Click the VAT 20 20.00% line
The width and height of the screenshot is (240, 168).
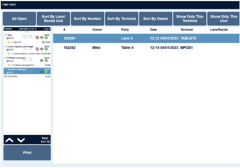pyautogui.click(x=27, y=76)
